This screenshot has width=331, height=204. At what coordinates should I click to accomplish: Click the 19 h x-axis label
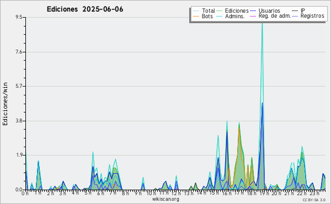[264, 193]
